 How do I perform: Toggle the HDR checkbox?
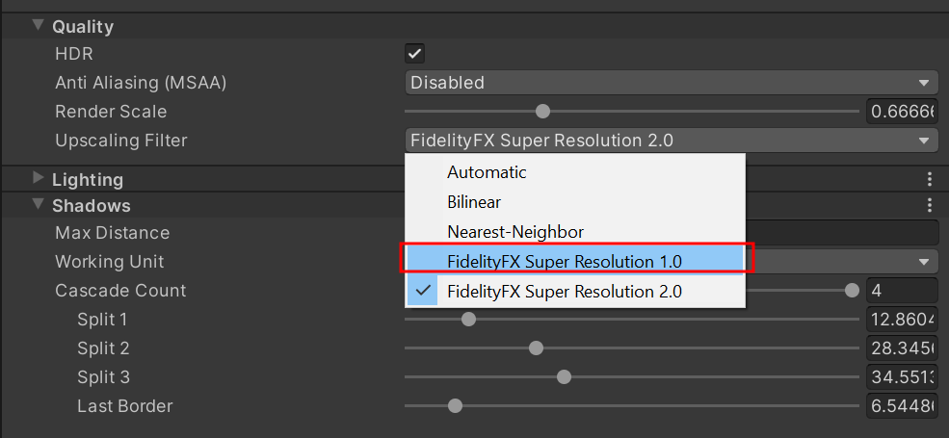click(x=415, y=54)
